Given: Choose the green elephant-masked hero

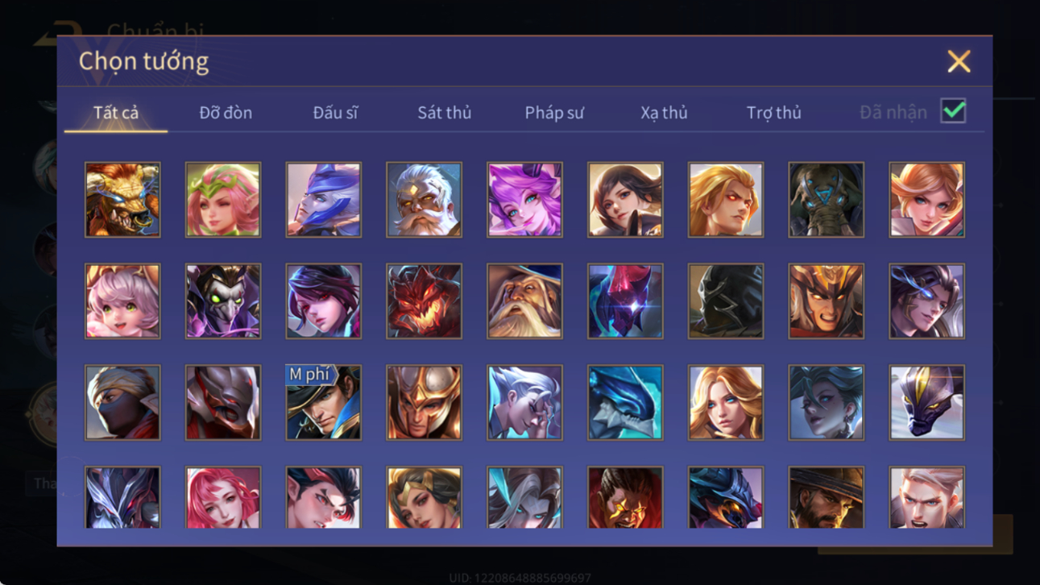Looking at the screenshot, I should point(826,200).
